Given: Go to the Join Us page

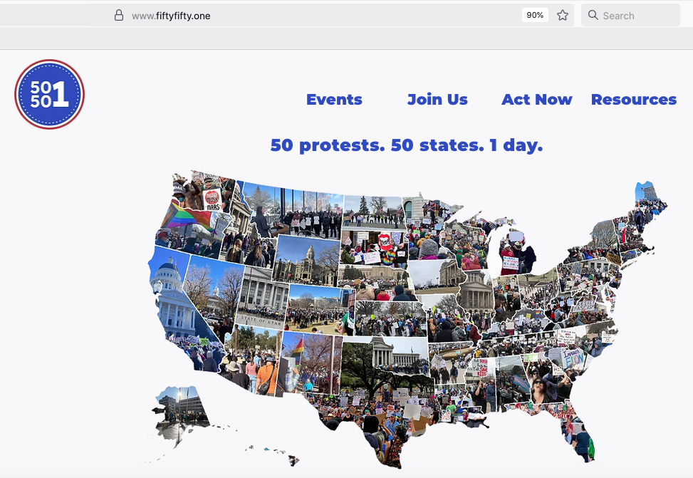Looking at the screenshot, I should pyautogui.click(x=437, y=100).
